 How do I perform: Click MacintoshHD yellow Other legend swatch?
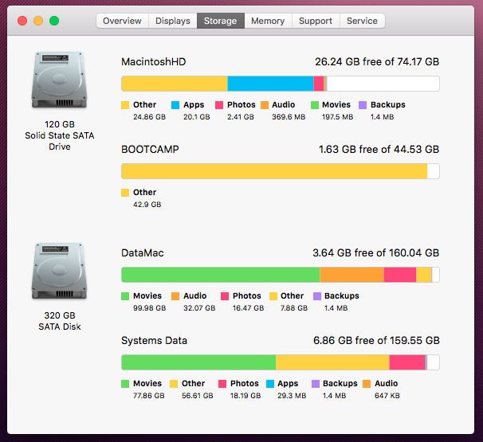(125, 105)
